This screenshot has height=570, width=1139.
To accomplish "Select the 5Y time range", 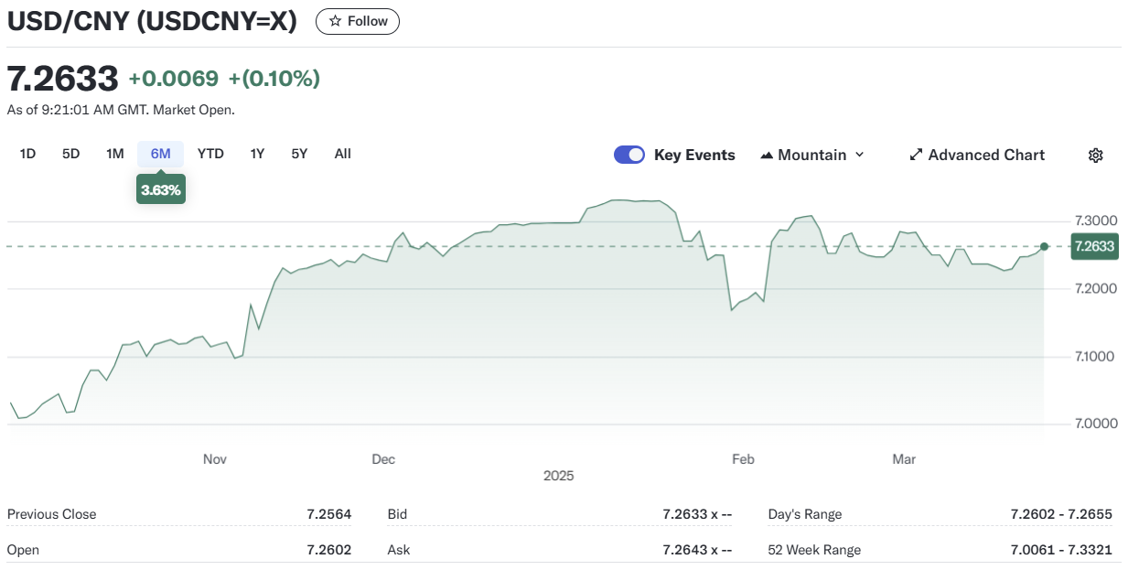I will click(299, 154).
